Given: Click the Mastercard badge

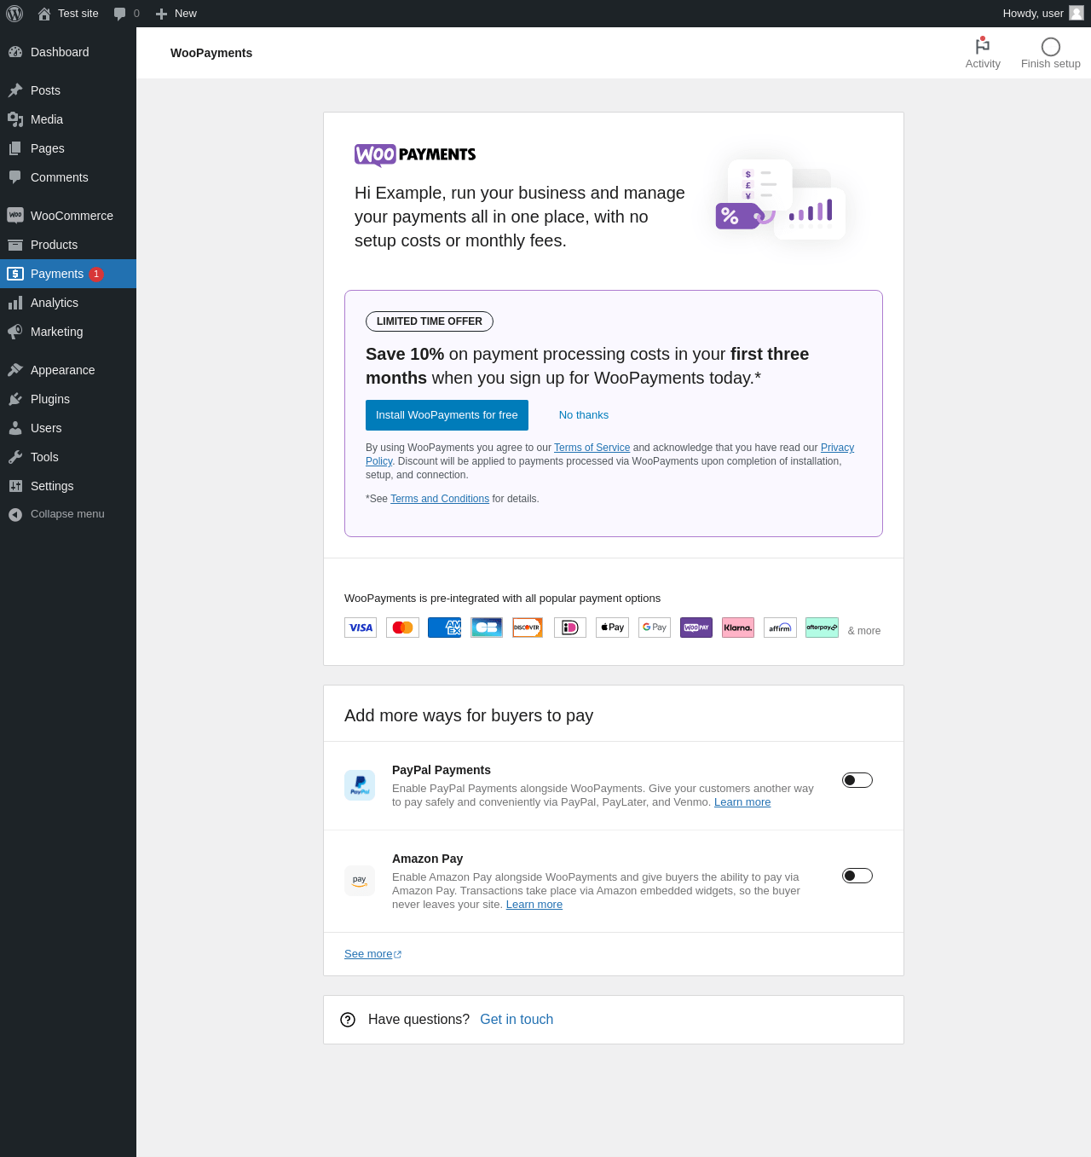Looking at the screenshot, I should (402, 628).
